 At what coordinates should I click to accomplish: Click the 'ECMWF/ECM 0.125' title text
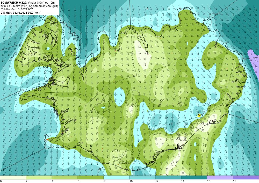pyautogui.click(x=13, y=3)
